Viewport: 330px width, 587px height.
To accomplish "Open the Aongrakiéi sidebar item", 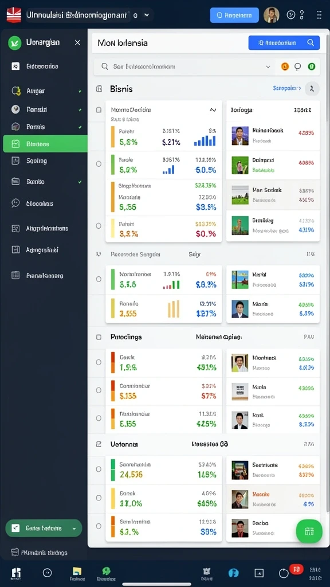I will point(45,250).
